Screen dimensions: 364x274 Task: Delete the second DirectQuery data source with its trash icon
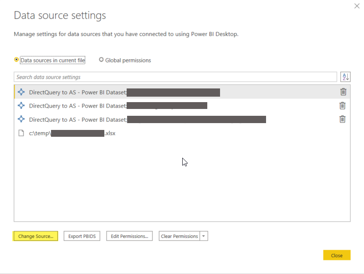click(x=343, y=106)
